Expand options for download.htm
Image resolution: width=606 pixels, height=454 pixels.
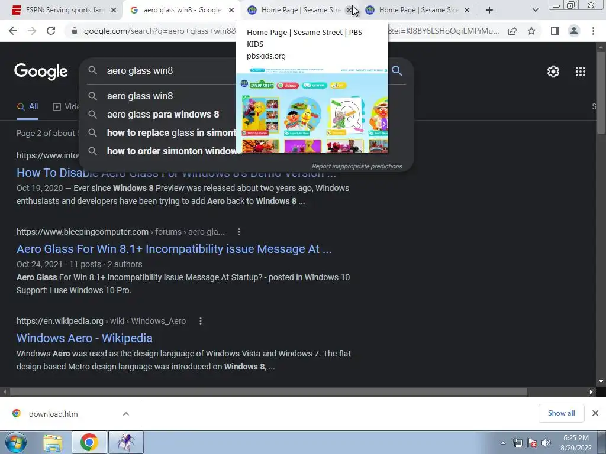126,414
